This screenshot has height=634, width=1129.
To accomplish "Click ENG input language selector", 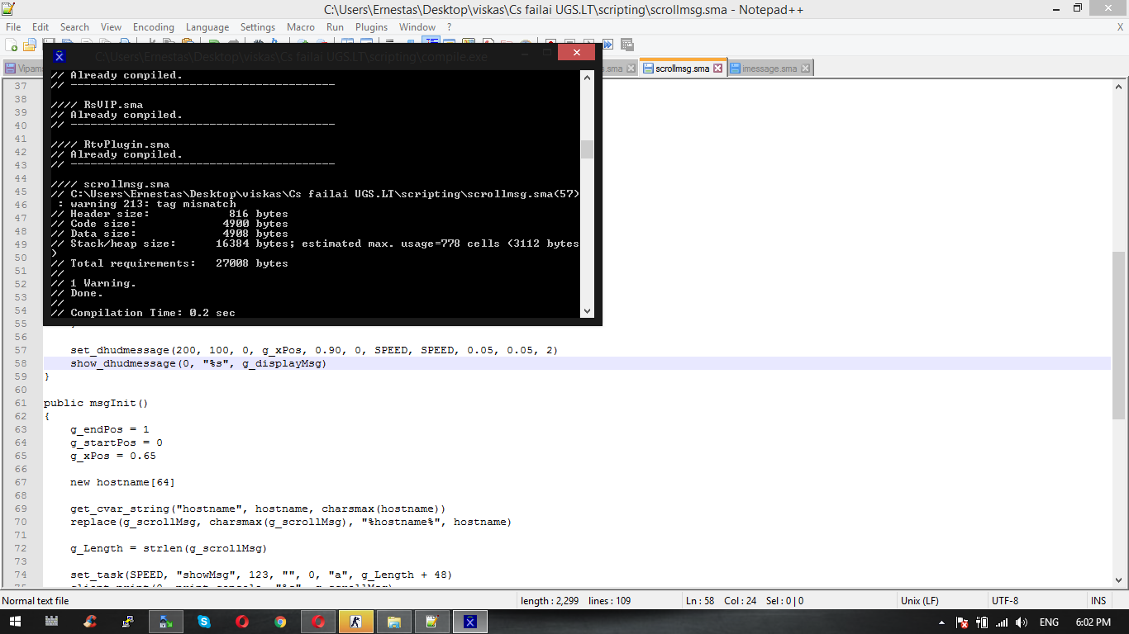I will [1049, 622].
